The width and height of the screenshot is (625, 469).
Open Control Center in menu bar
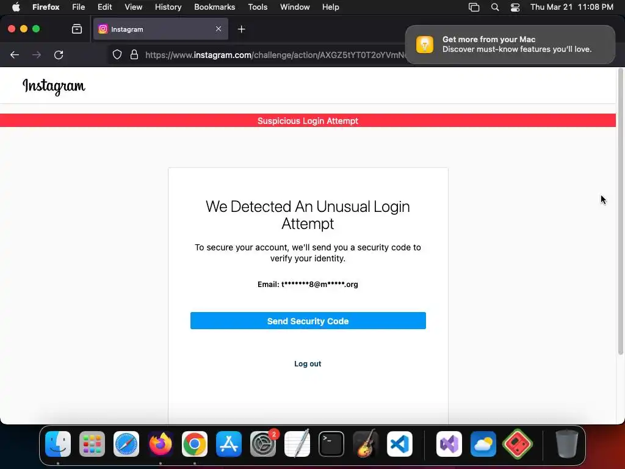(515, 7)
